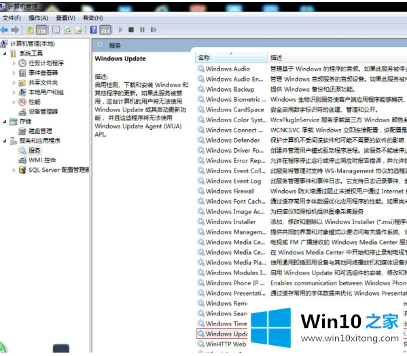
Task: Expand the 本地用户和组 node
Action: 14,92
